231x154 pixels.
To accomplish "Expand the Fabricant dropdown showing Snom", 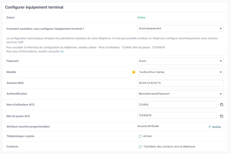I will tap(180, 61).
